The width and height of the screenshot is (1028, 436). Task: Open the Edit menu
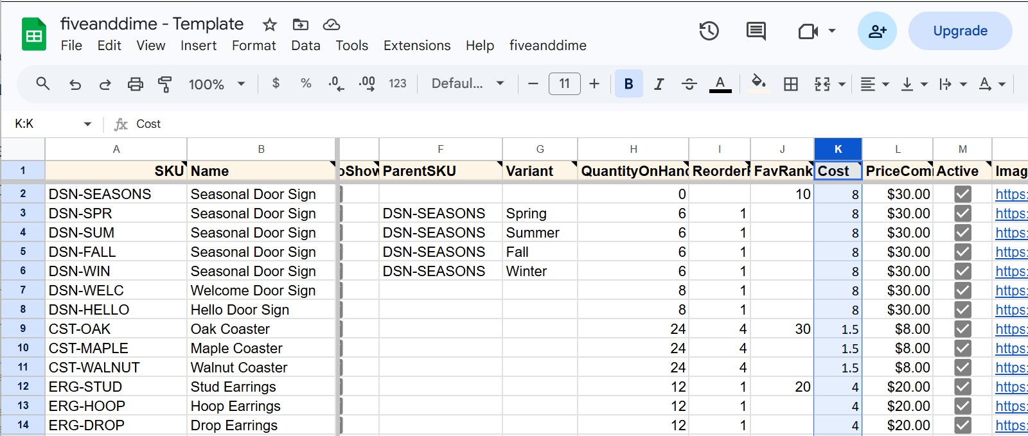[109, 46]
